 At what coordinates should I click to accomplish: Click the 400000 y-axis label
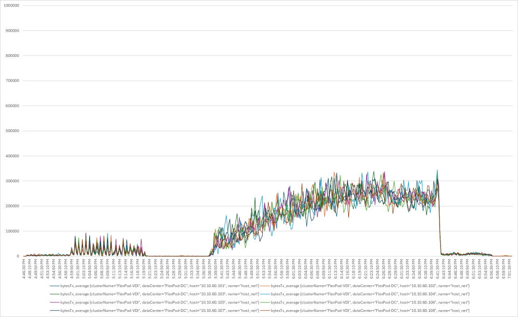click(12, 156)
